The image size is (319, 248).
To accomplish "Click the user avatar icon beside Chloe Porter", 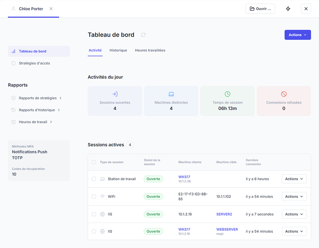I will pos(14,9).
